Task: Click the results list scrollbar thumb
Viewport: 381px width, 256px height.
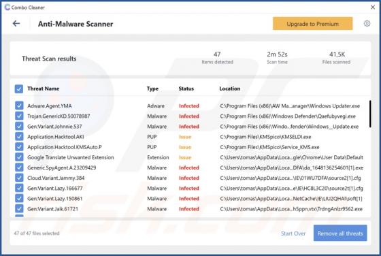Action: (370, 114)
